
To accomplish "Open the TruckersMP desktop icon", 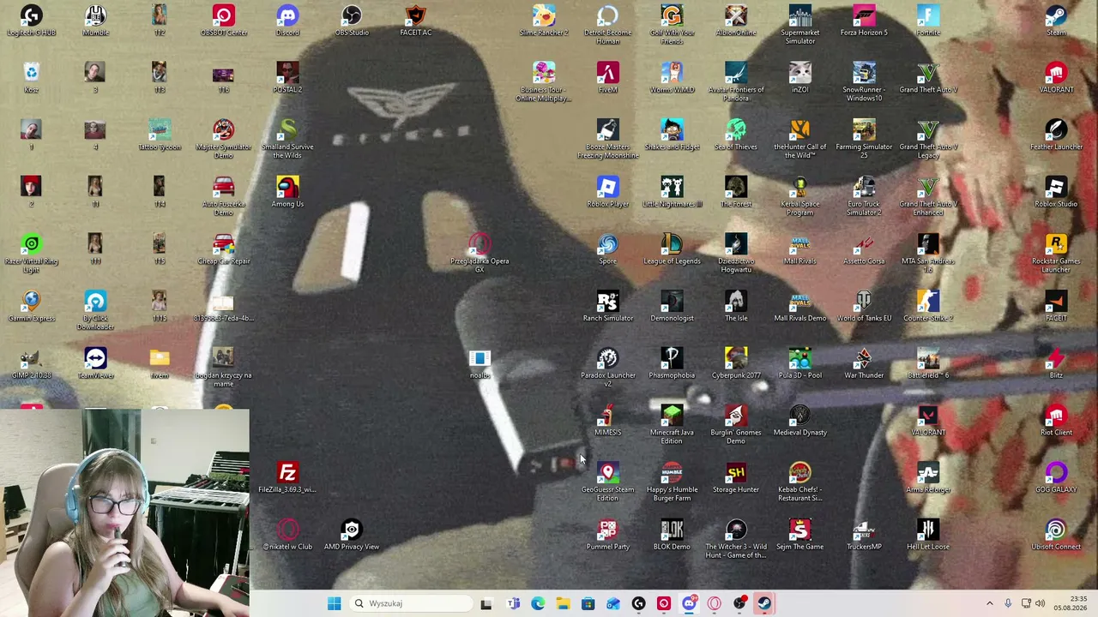I will pos(864,536).
